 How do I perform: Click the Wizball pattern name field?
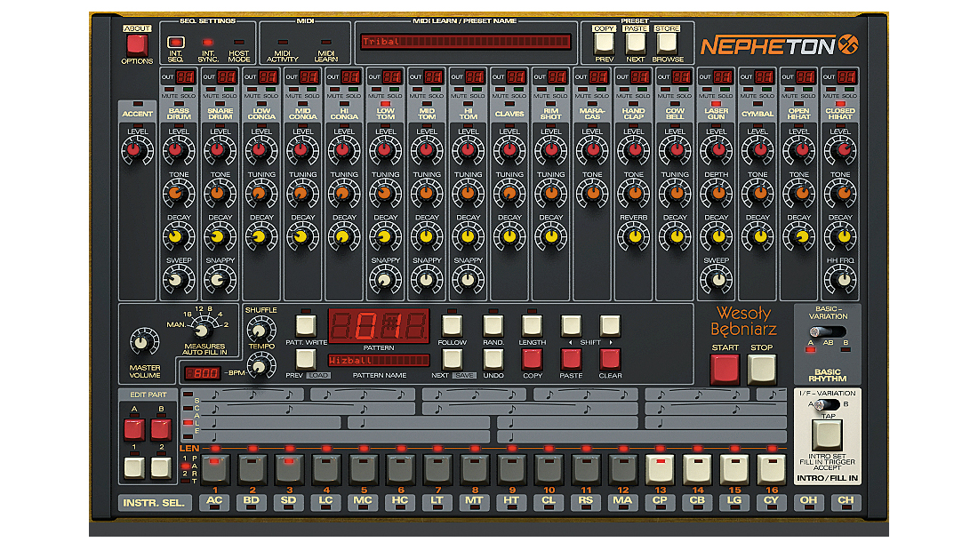point(379,361)
